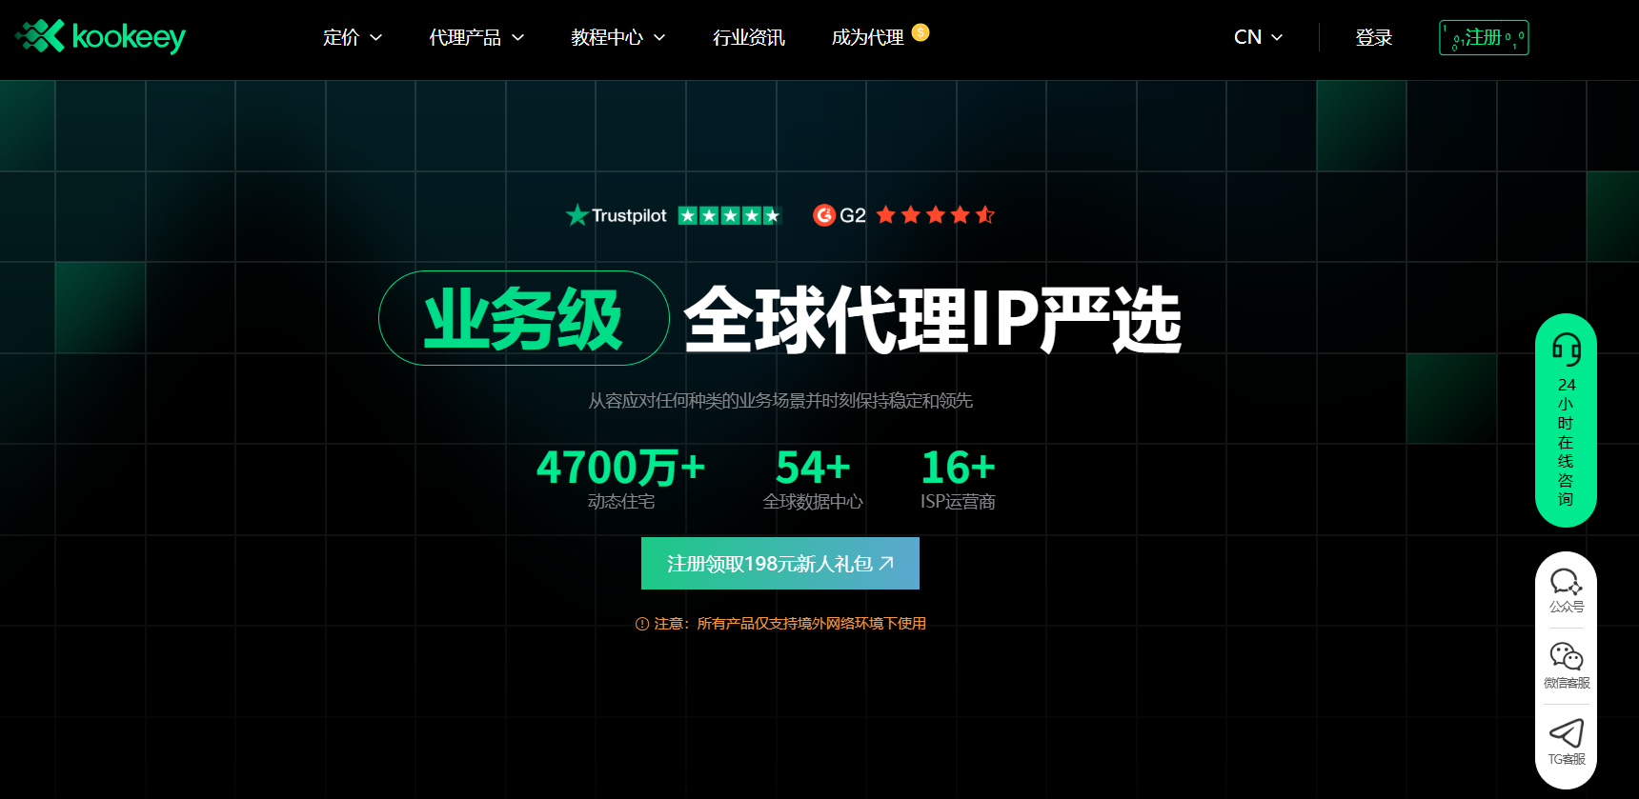
Task: Open the headset 24-hour online consultation widget
Action: pyautogui.click(x=1566, y=420)
